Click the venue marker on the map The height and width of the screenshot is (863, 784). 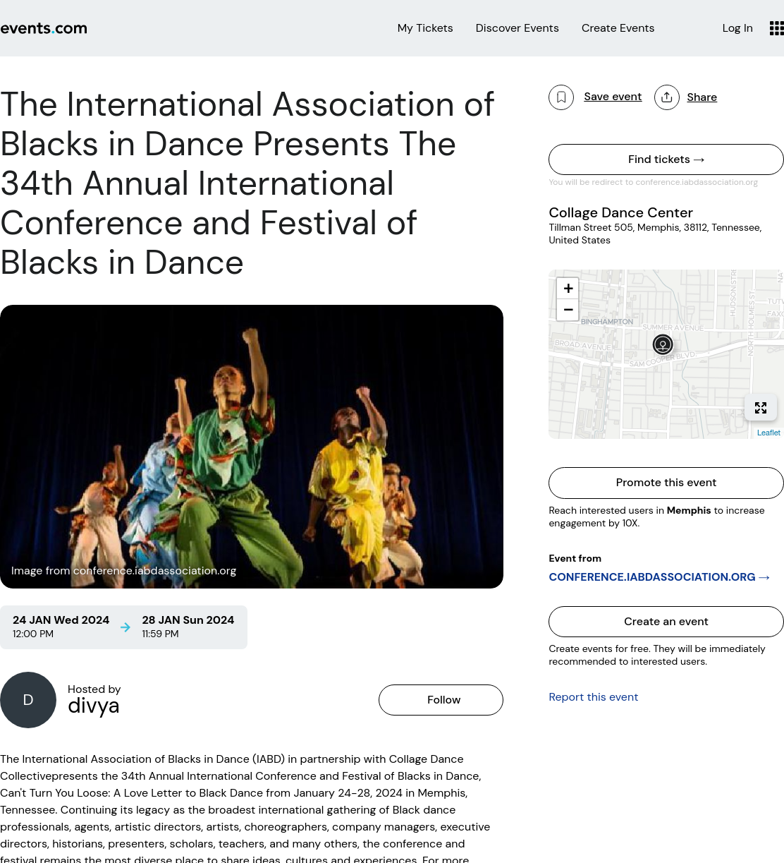click(x=663, y=344)
